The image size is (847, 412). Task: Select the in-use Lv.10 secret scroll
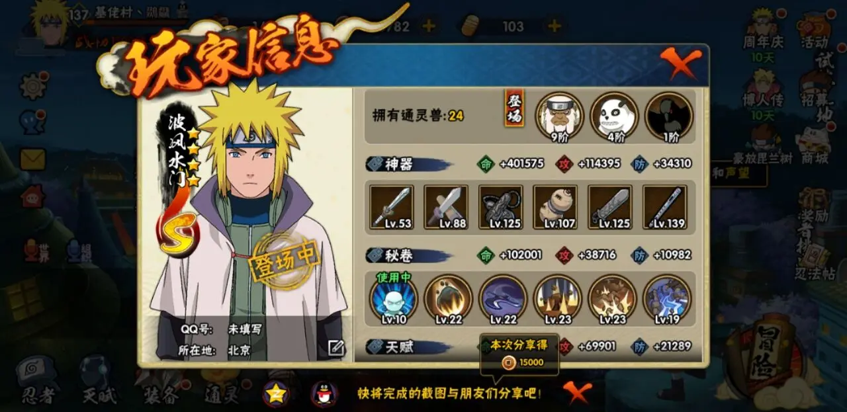click(x=393, y=300)
